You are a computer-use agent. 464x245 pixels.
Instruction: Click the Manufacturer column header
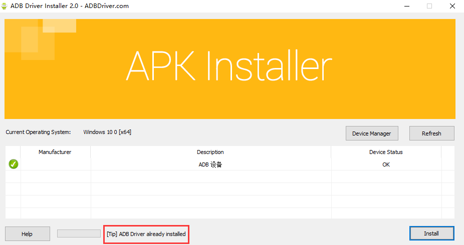(x=55, y=152)
